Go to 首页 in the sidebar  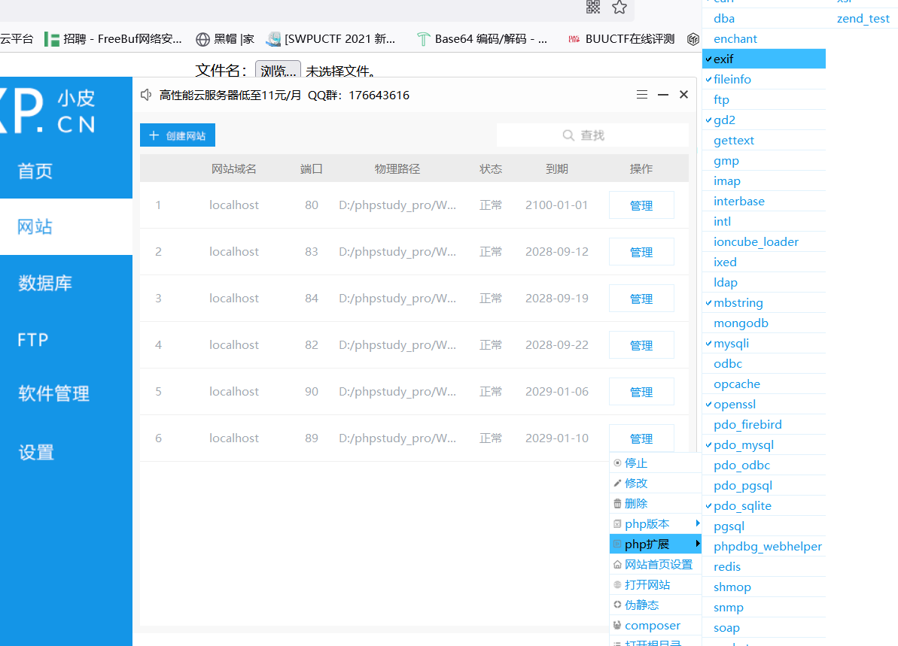[65, 171]
